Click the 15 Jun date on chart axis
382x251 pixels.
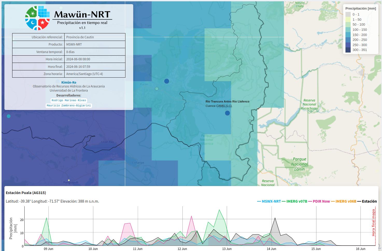(316, 249)
